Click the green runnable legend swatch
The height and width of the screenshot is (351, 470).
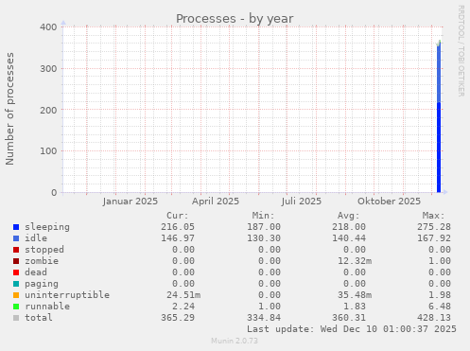16,307
